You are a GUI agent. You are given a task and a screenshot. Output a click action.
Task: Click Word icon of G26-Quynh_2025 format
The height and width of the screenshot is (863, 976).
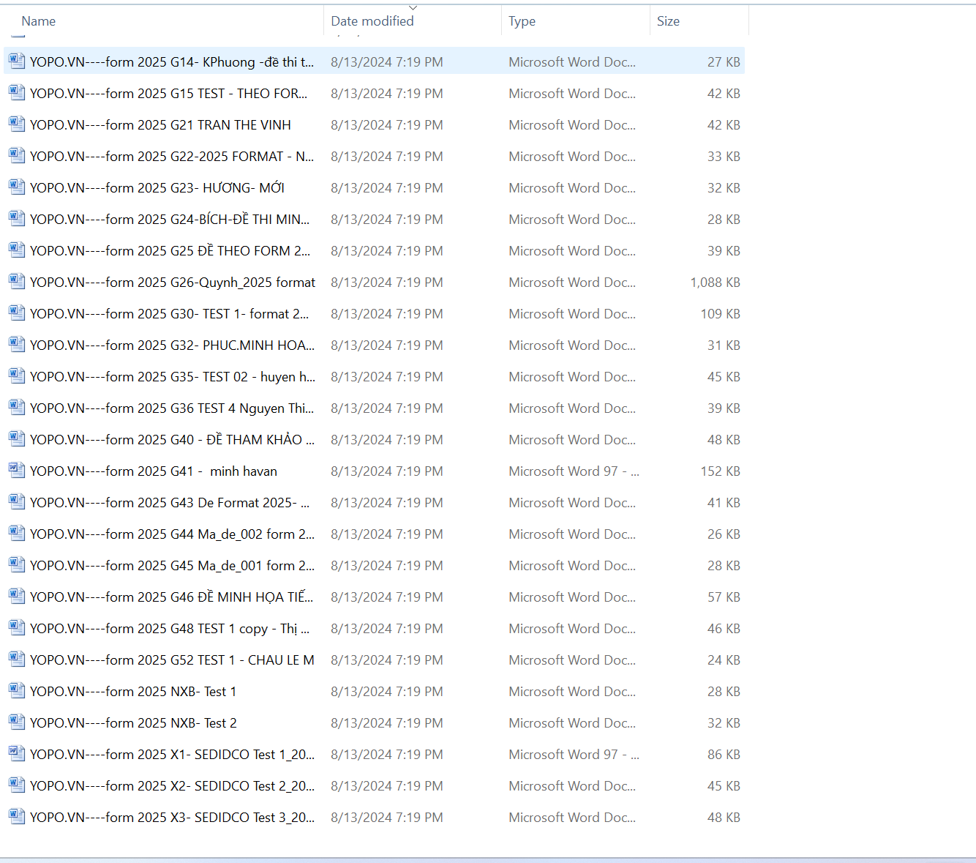[17, 282]
